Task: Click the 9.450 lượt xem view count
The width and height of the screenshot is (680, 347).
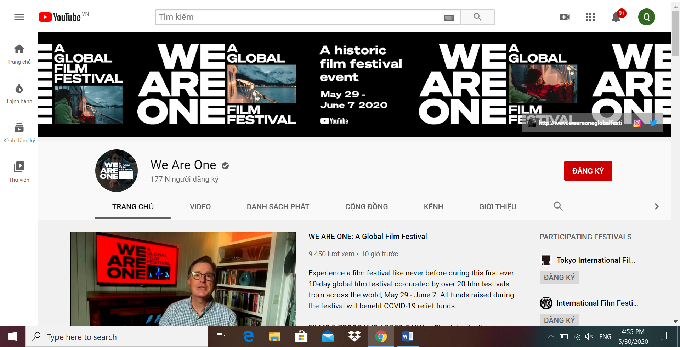Action: click(x=331, y=254)
